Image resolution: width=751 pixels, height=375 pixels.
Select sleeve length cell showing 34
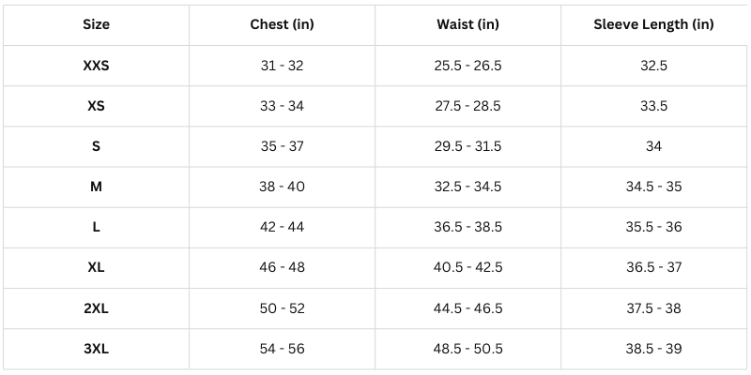(x=653, y=146)
